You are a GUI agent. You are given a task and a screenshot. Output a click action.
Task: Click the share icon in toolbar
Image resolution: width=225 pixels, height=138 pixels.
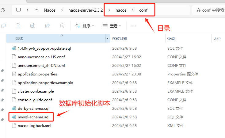click(48, 26)
